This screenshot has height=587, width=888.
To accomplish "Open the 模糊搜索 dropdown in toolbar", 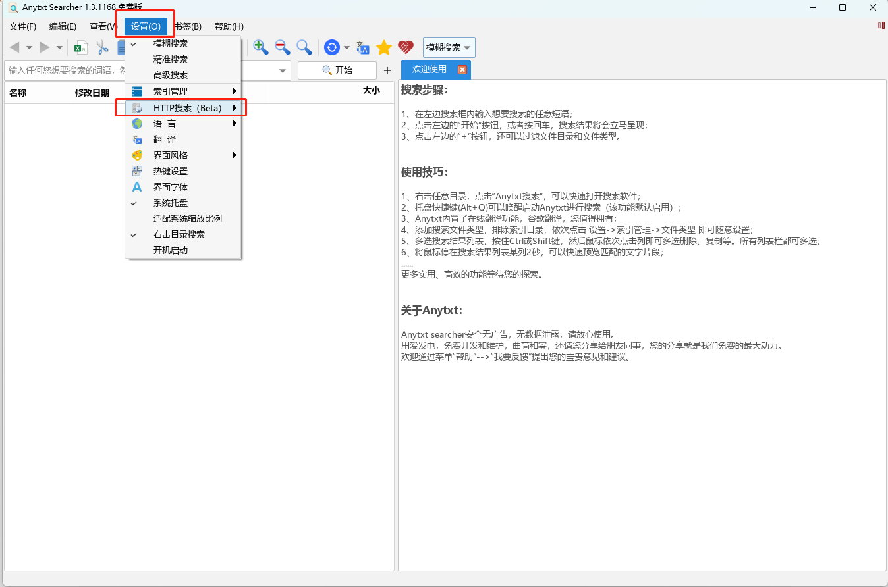I will (449, 47).
